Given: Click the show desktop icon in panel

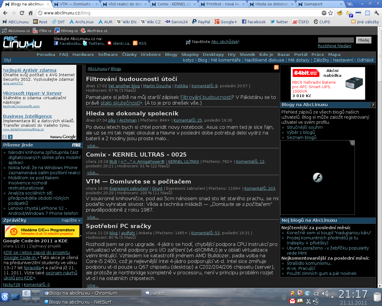Looking at the screenshot, I should (x=16, y=297).
